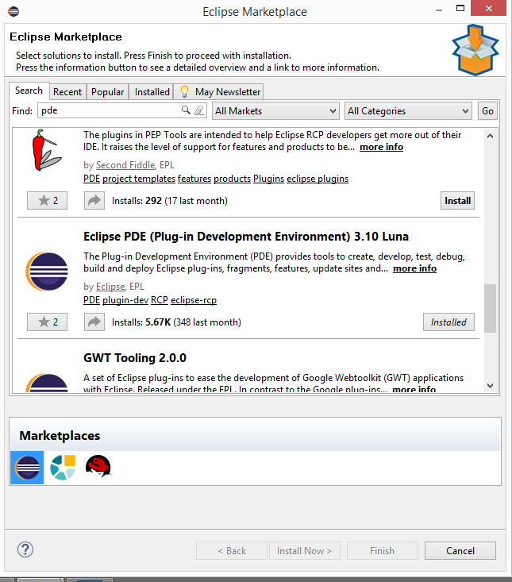Click the < Back button
The width and height of the screenshot is (512, 582).
click(232, 551)
